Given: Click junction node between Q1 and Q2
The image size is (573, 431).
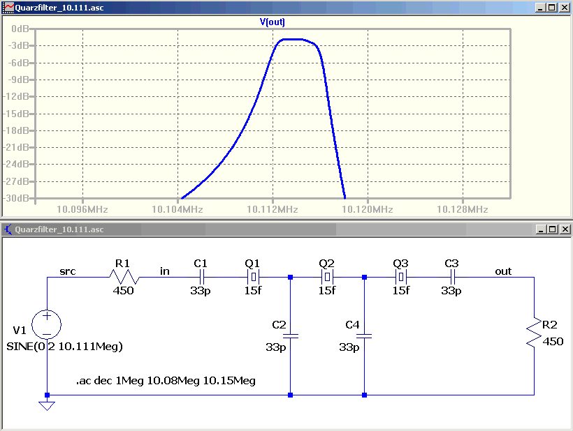Looking at the screenshot, I should [291, 278].
